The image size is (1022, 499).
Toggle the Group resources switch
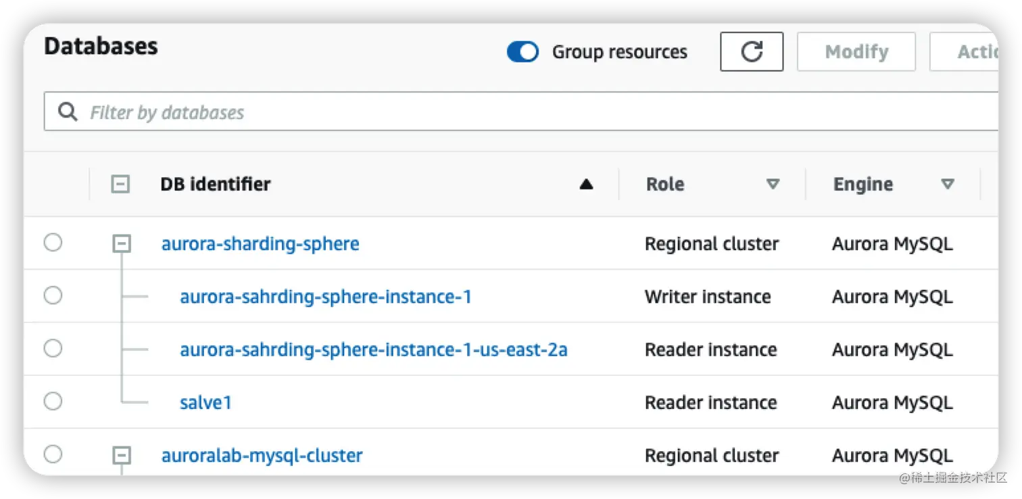click(x=522, y=52)
